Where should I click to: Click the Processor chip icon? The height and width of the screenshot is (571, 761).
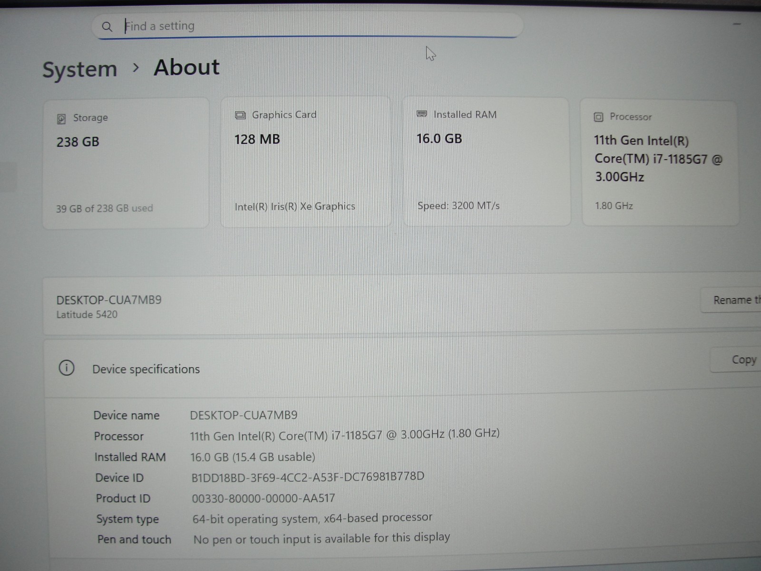coord(598,117)
